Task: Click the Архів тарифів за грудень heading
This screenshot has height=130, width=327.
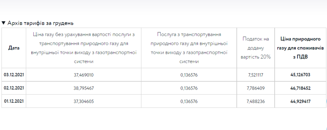Action: (x=41, y=23)
